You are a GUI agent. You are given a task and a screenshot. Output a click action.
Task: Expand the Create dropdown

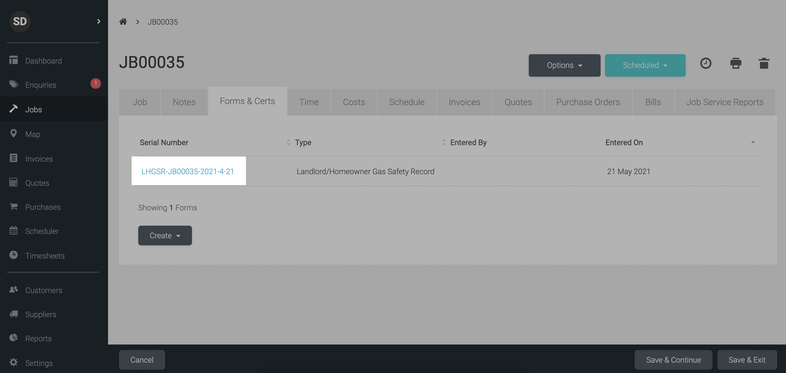click(165, 235)
